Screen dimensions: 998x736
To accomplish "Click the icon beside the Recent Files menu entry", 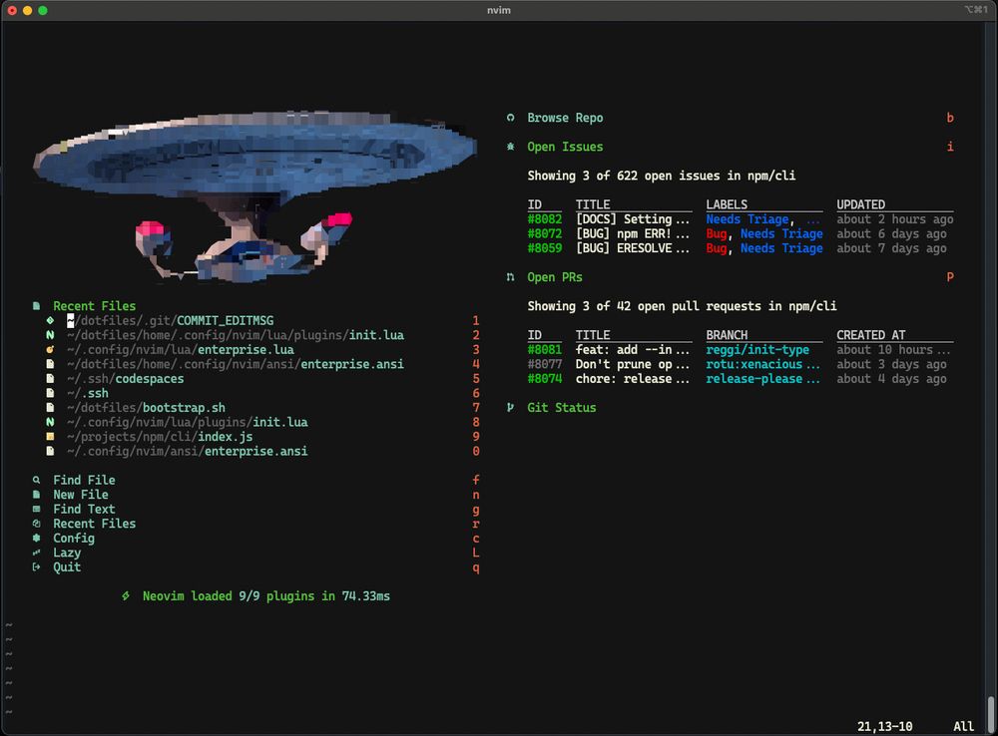I will coord(36,524).
